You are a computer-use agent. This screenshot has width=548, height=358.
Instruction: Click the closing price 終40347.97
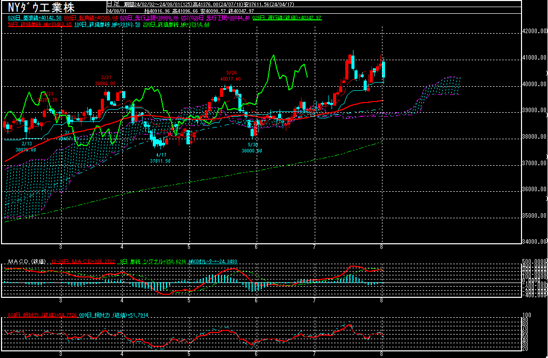pos(241,11)
